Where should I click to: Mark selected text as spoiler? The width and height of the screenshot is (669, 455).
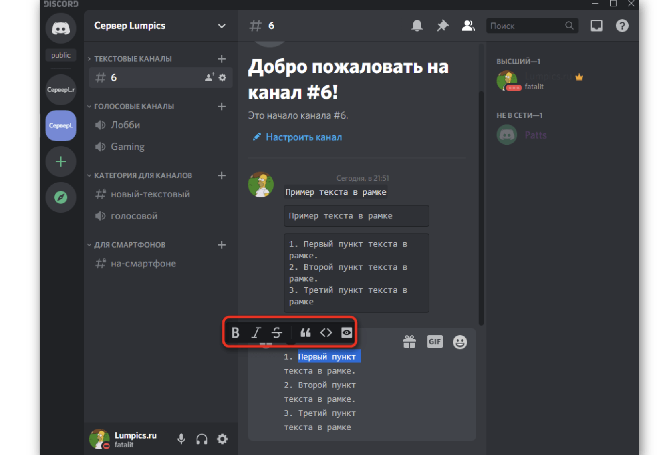pyautogui.click(x=347, y=333)
